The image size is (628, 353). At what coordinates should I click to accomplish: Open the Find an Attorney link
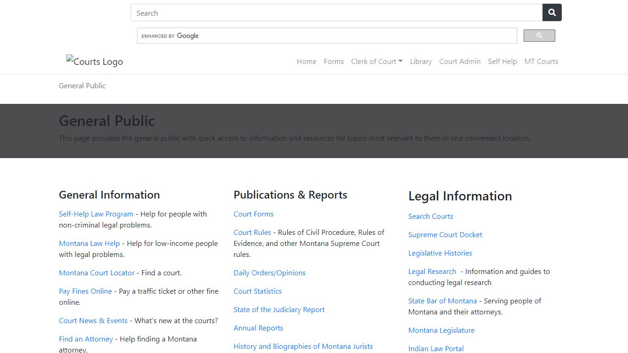pos(86,339)
